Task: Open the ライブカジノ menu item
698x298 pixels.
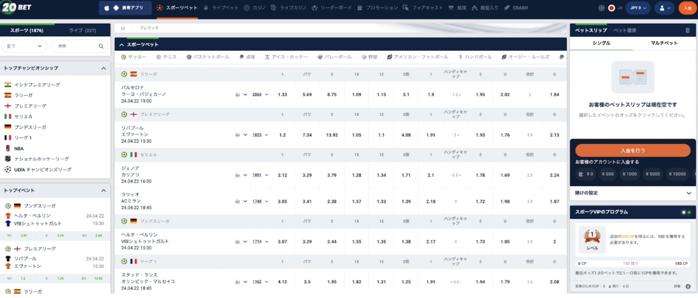Action: tap(288, 8)
